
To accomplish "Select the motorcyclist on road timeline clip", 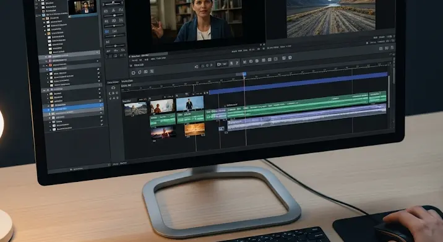I will click(x=135, y=109).
